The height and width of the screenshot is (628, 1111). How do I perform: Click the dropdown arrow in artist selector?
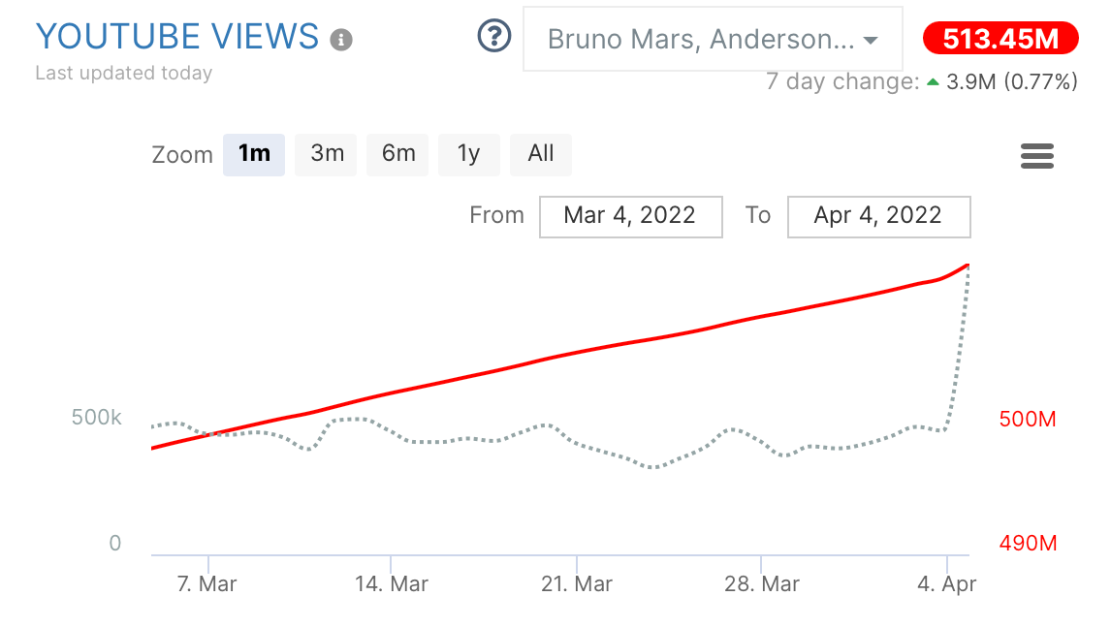pyautogui.click(x=871, y=41)
